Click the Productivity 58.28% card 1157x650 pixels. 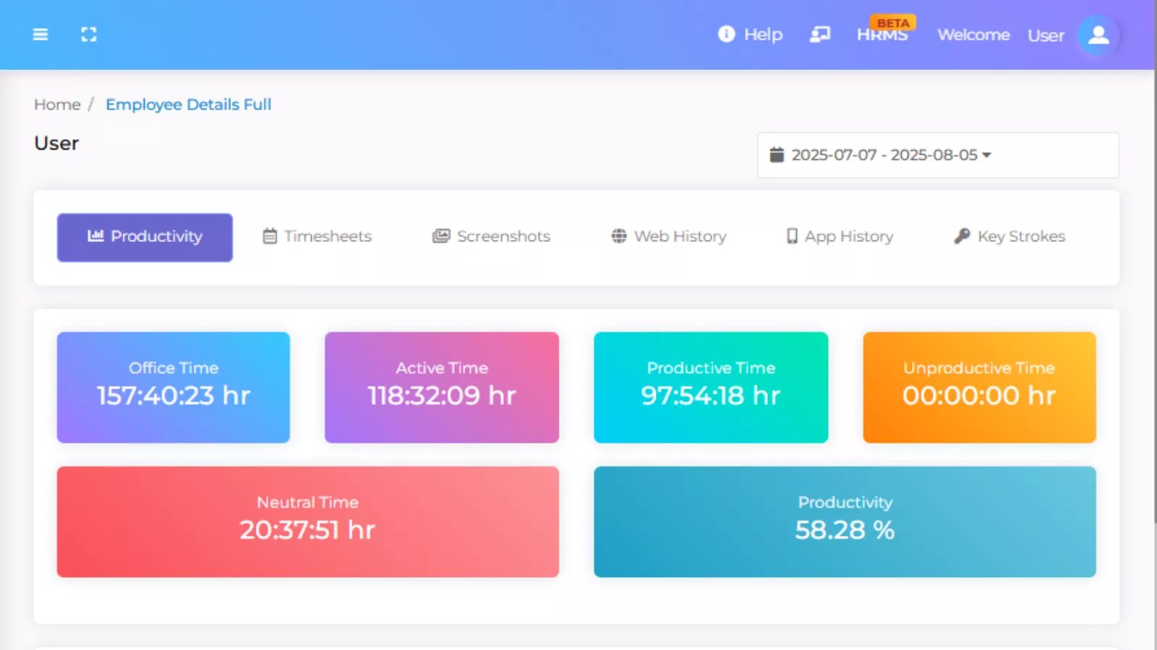point(845,521)
